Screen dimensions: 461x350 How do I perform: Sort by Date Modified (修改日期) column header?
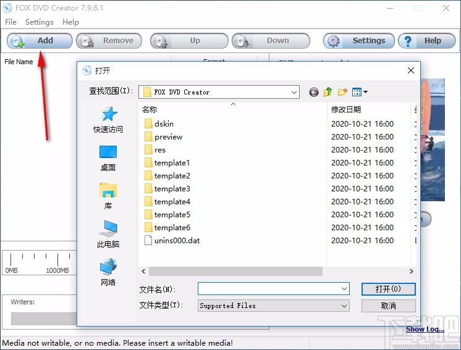click(x=369, y=110)
